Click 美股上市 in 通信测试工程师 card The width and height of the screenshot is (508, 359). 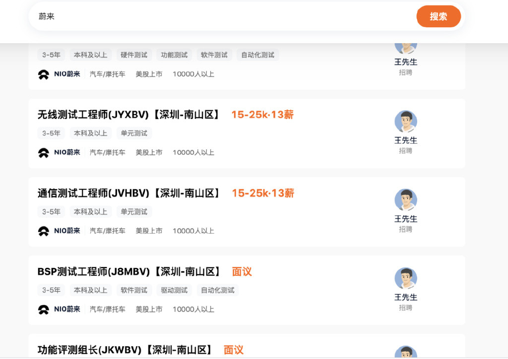click(x=149, y=231)
